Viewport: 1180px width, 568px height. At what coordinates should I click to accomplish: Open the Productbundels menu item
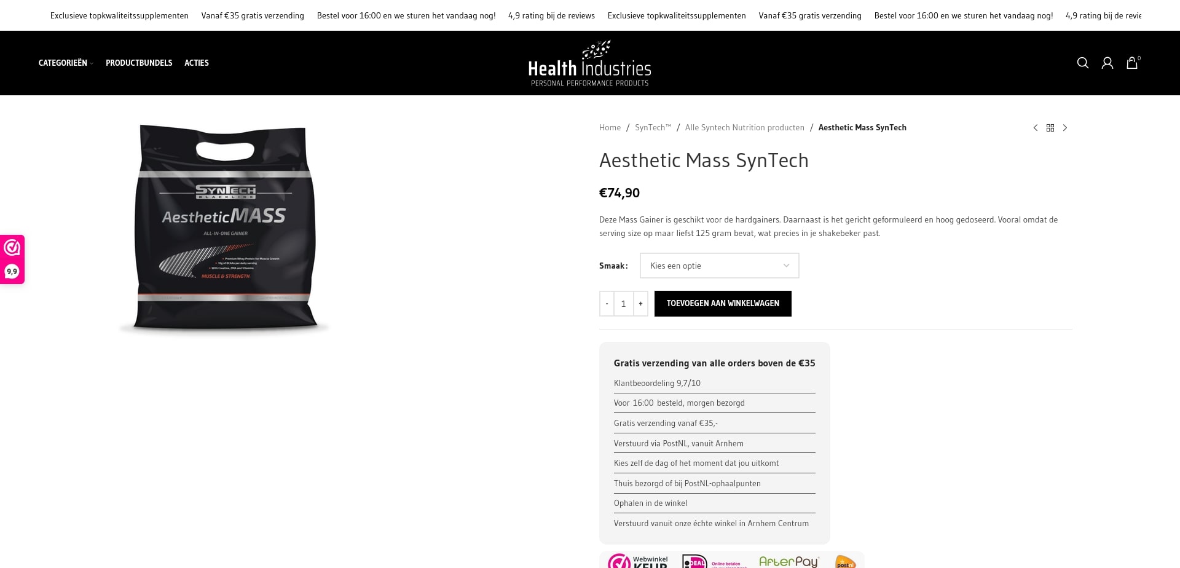coord(139,63)
